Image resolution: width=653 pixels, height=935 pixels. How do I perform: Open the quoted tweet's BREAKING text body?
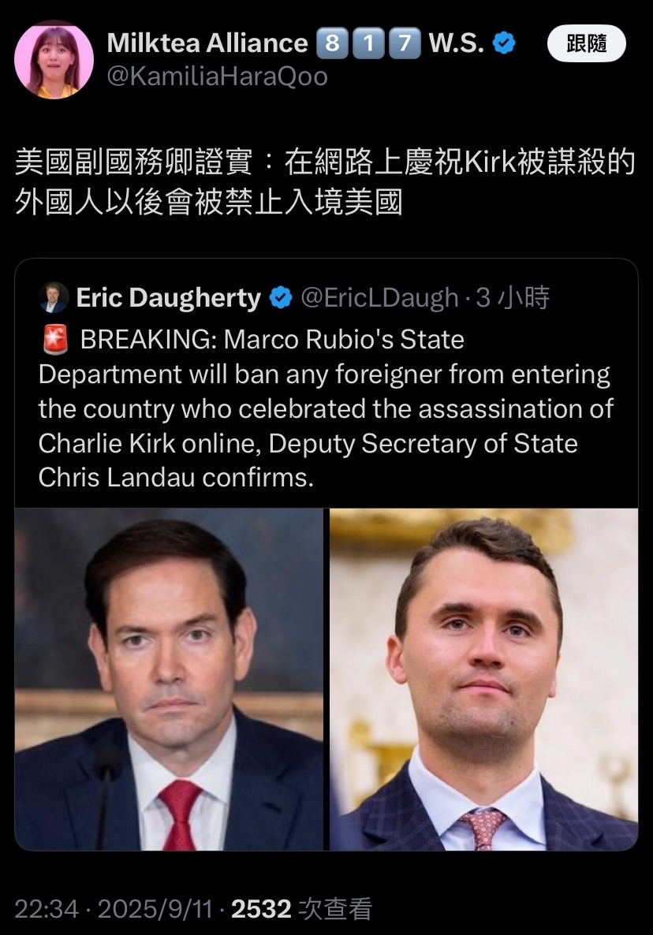pyautogui.click(x=326, y=408)
